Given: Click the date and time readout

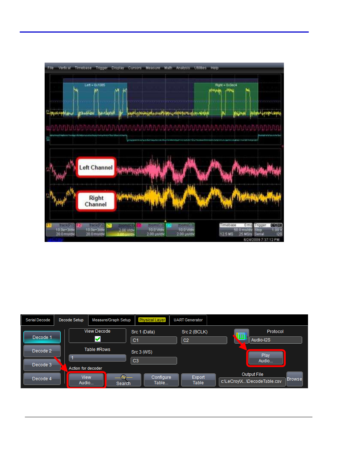Looking at the screenshot, I should 261,240.
